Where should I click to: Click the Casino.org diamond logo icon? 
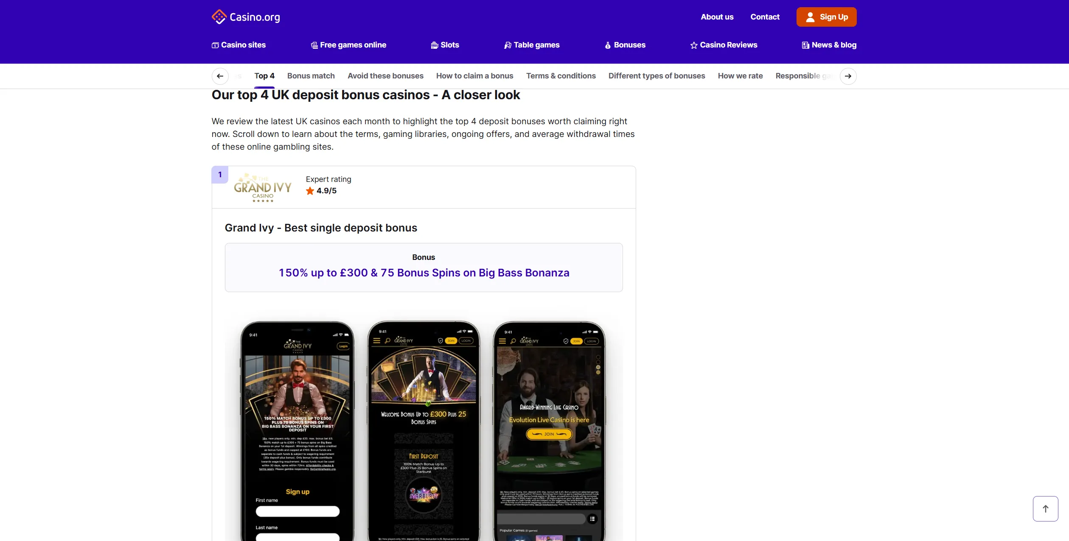click(219, 17)
